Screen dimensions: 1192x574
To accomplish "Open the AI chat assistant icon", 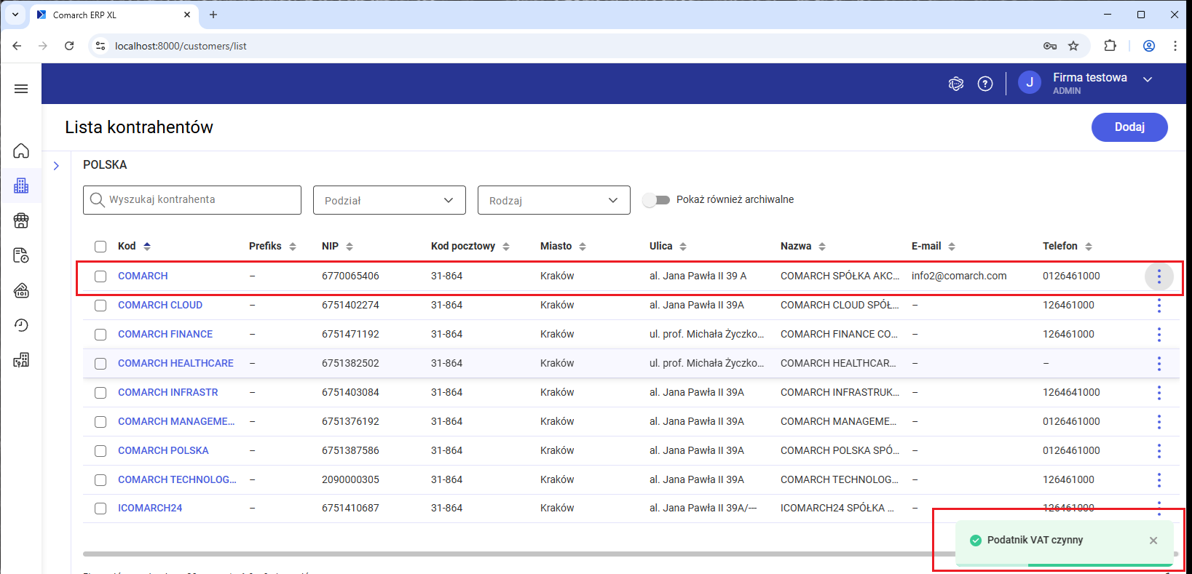I will (x=956, y=84).
